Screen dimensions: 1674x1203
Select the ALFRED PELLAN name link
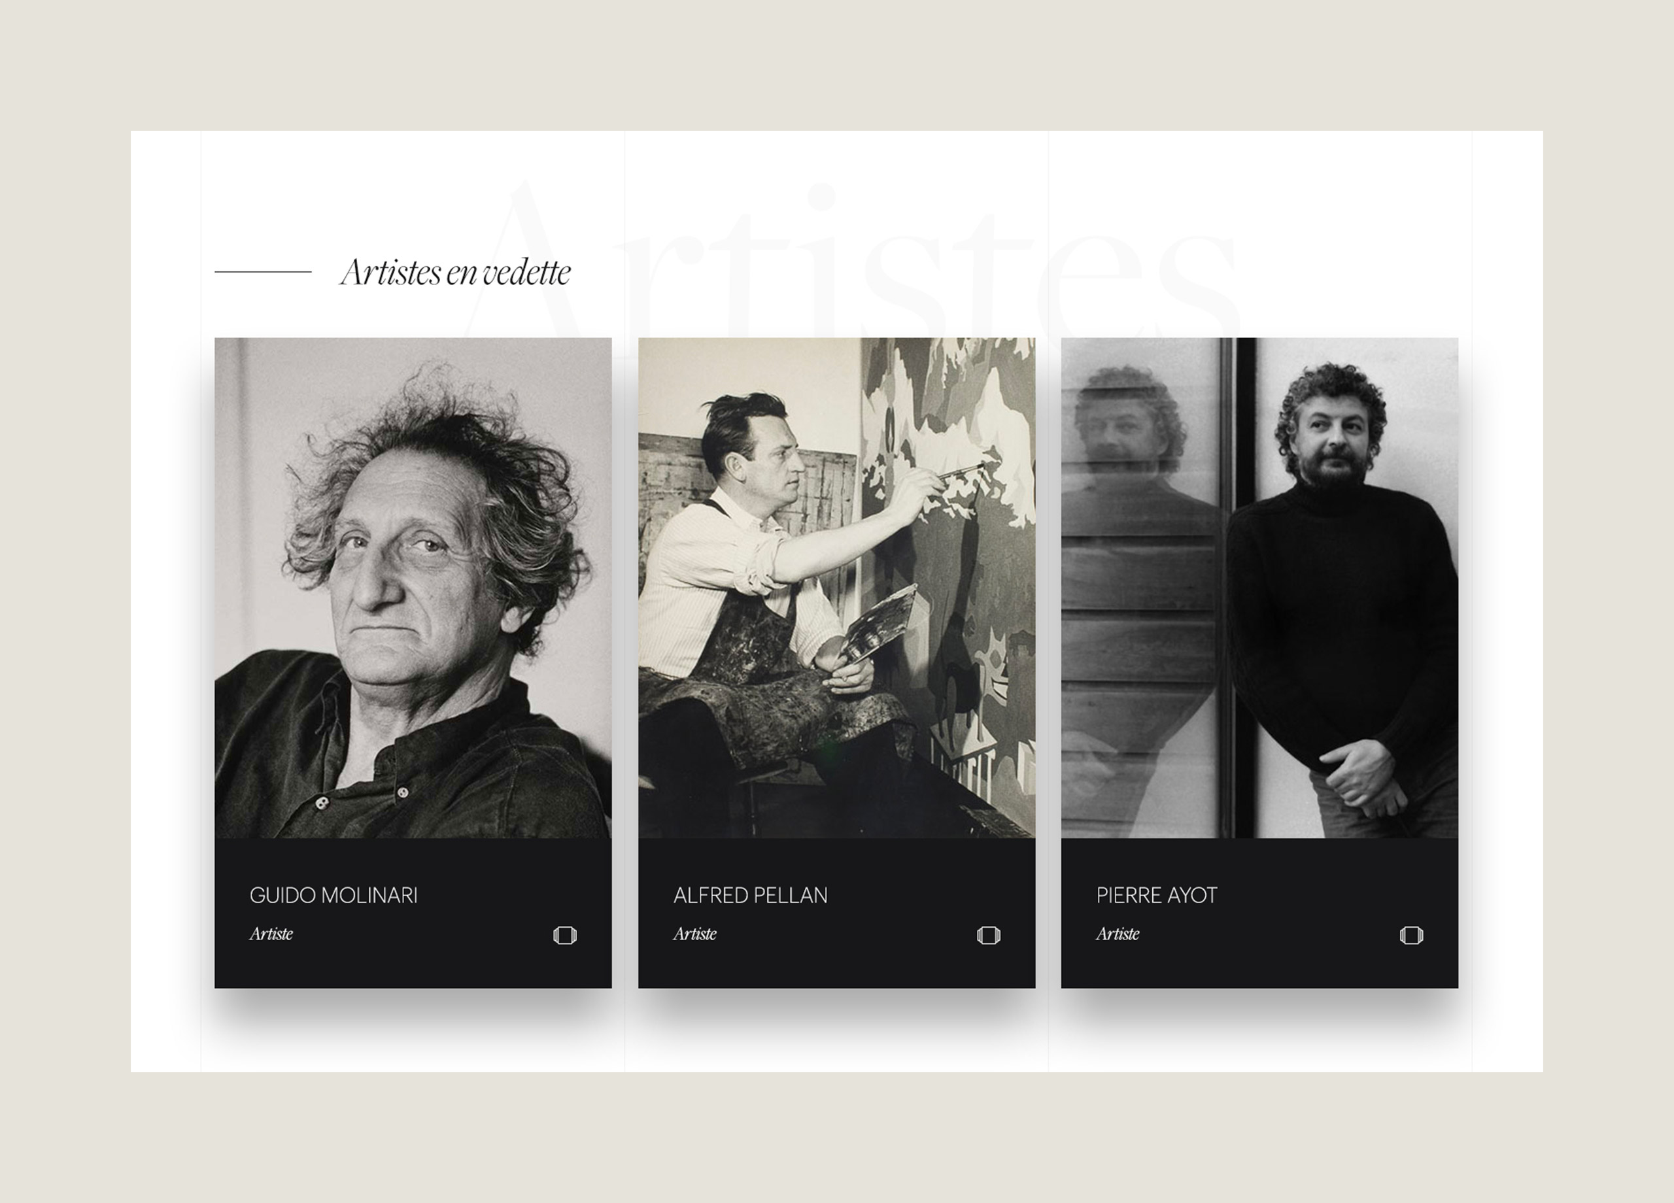click(x=751, y=895)
